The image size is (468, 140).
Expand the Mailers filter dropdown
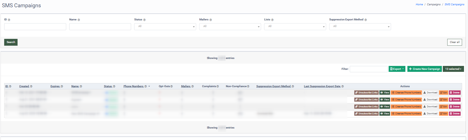[x=230, y=27]
